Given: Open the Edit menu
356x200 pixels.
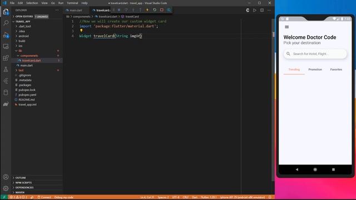Looking at the screenshot, I should [20, 3].
